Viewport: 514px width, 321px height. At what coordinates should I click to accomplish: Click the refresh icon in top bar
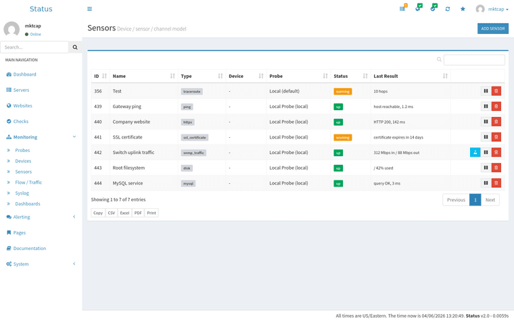pos(448,9)
